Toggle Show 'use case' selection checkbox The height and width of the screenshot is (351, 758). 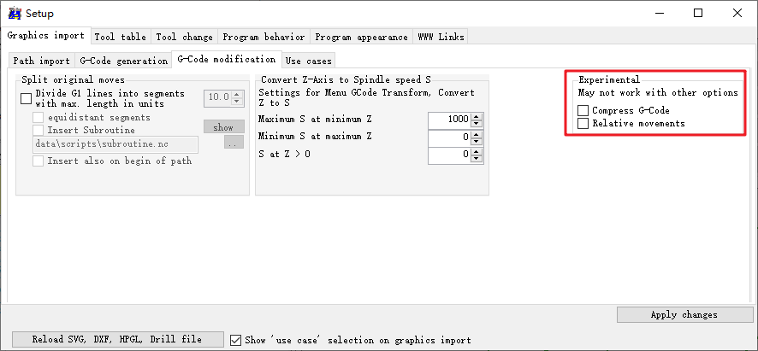coord(237,340)
